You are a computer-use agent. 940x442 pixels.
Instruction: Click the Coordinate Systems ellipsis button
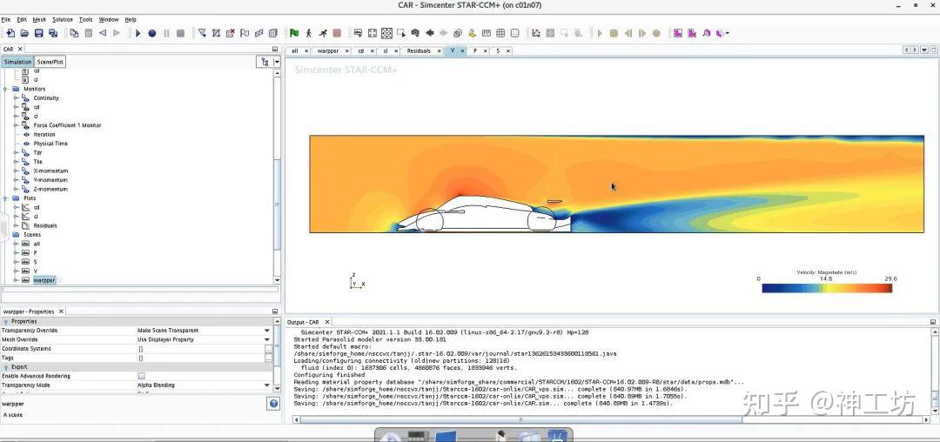(268, 349)
